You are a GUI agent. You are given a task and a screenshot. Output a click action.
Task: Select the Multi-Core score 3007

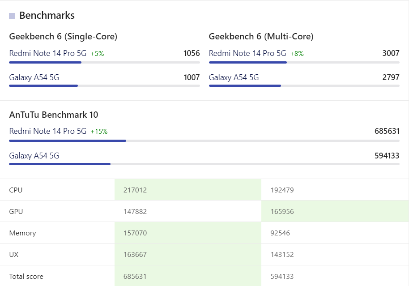pos(391,53)
